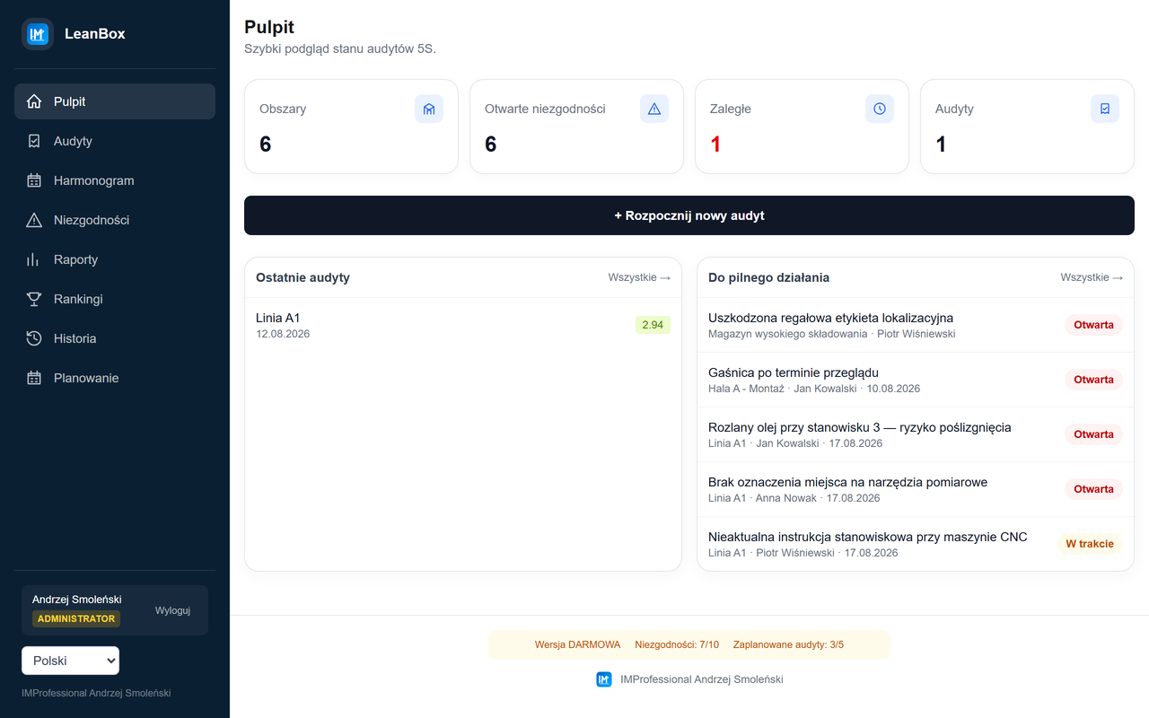Viewport: 1149px width, 718px height.
Task: Start a new audit with Rozpocznij nowy audyt
Action: tap(689, 215)
